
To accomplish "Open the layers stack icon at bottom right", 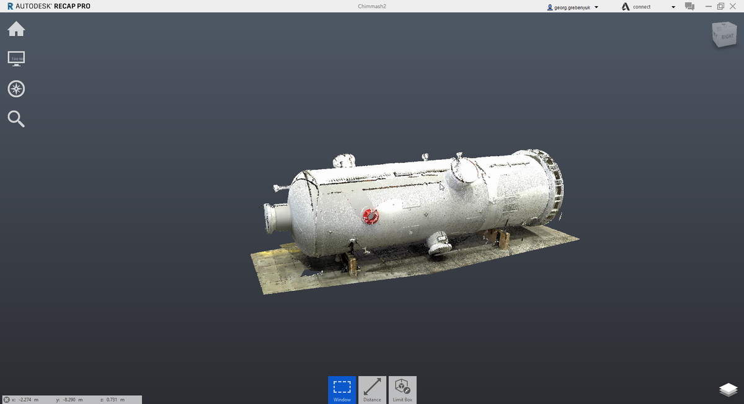I will [x=727, y=390].
